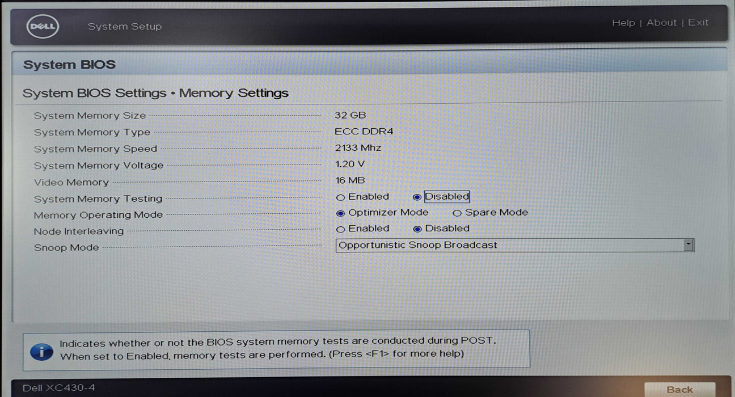The image size is (735, 397).
Task: Choose Optimizer Mode for memory operation
Action: pos(341,213)
